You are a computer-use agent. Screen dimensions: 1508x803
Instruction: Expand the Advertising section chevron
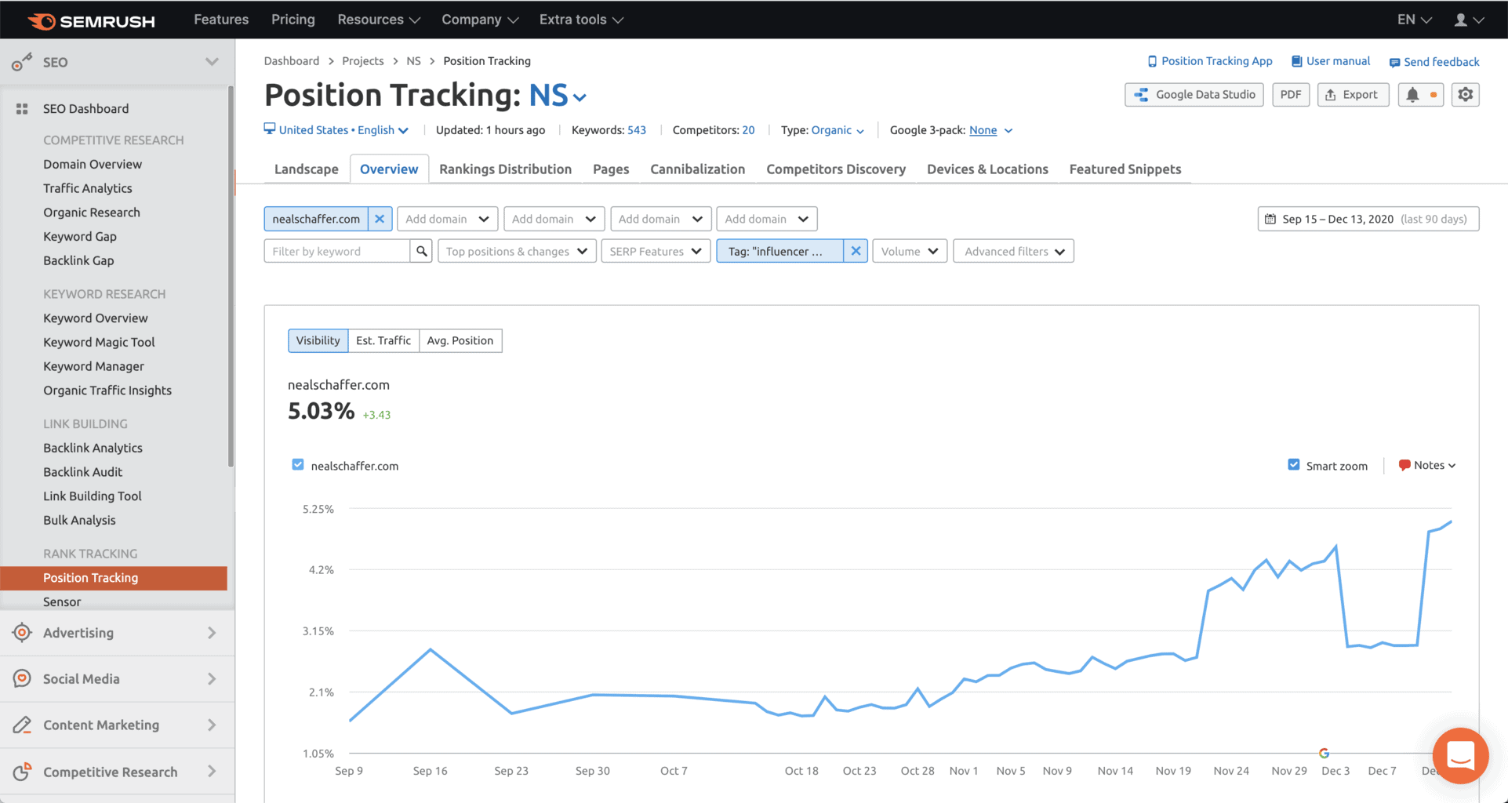212,632
